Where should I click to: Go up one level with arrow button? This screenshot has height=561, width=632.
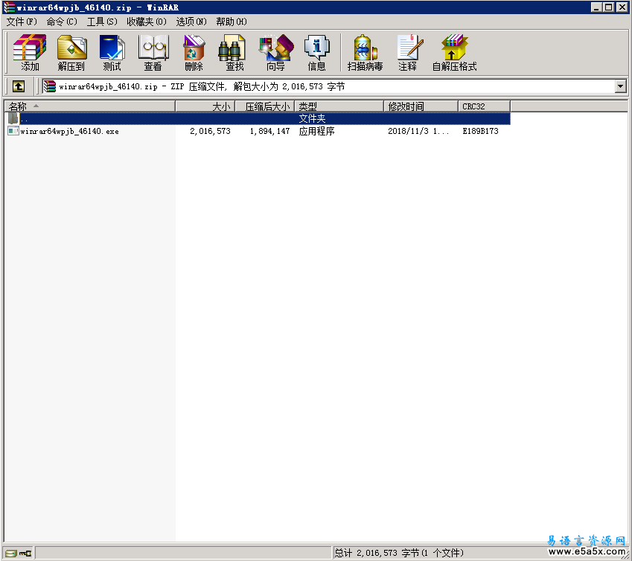tap(19, 86)
